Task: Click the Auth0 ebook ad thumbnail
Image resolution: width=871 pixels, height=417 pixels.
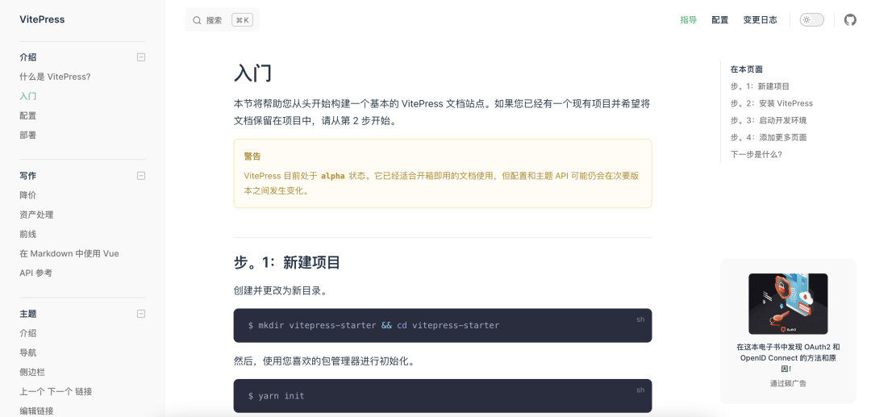Action: 788,304
